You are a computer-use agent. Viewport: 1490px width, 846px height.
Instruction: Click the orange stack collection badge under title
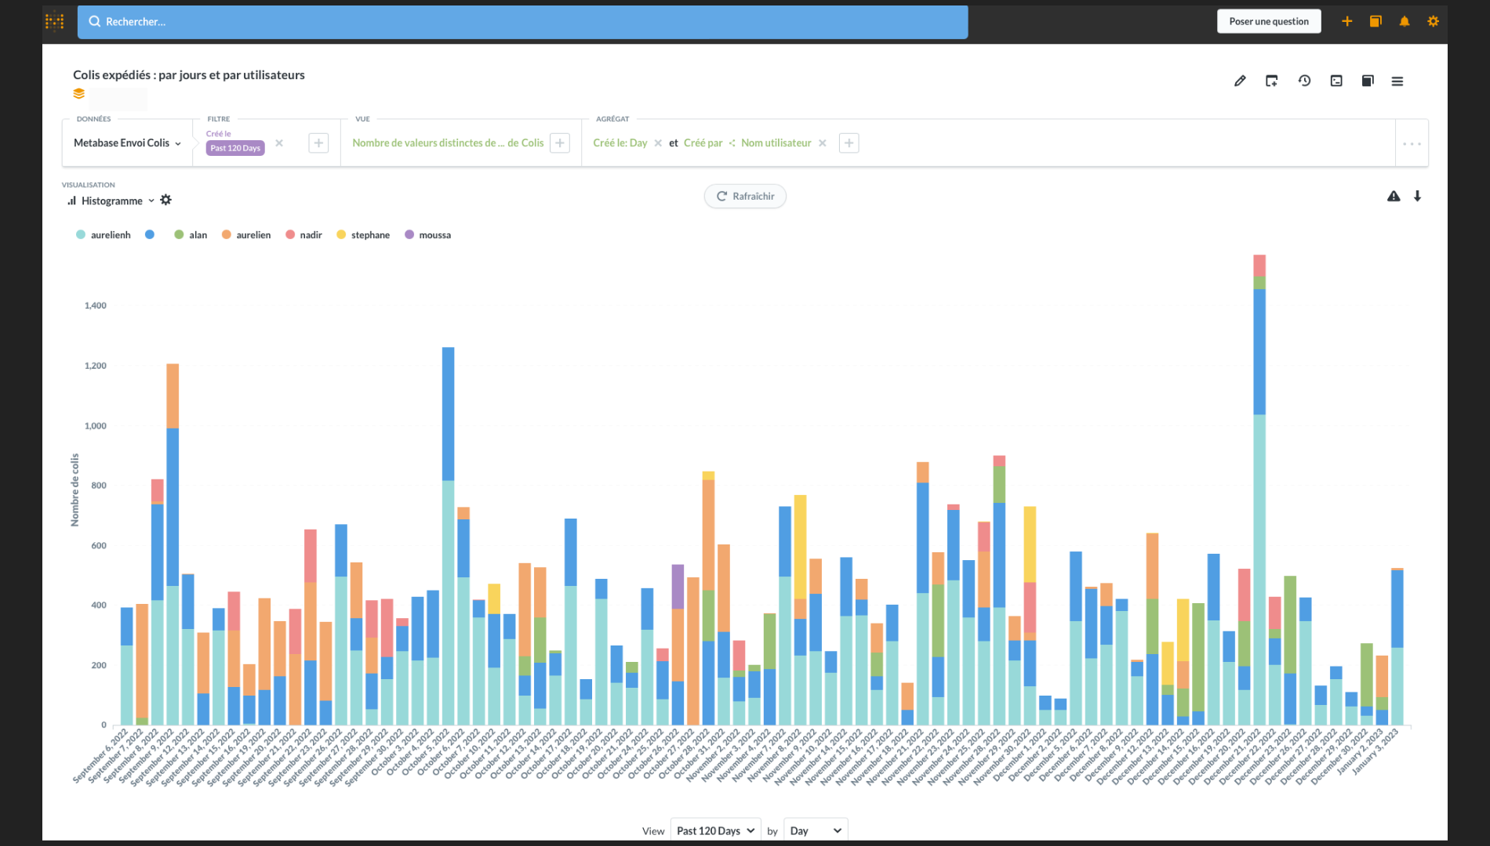tap(79, 94)
